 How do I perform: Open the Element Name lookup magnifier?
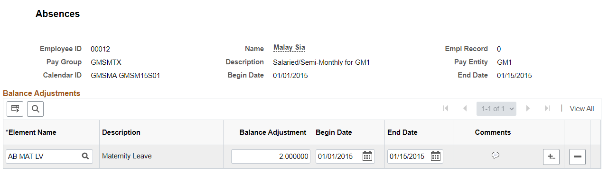[x=85, y=156]
